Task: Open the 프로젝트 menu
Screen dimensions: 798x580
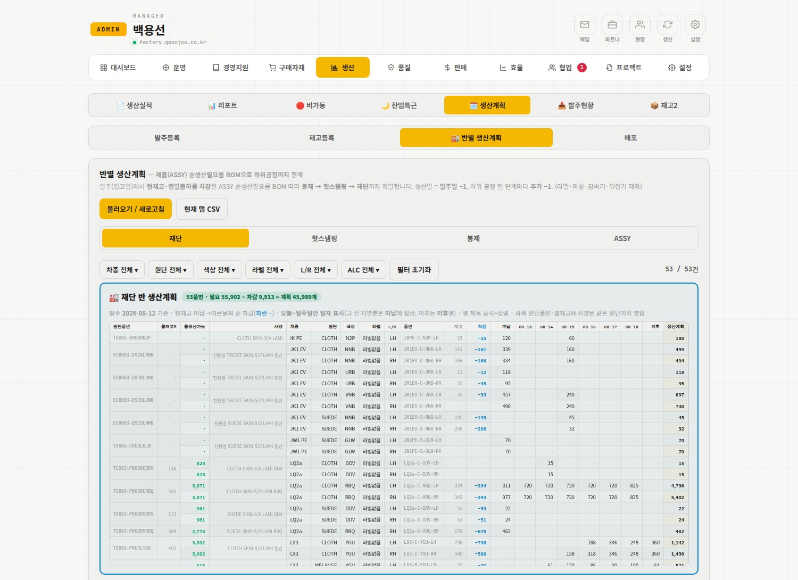Action: 624,68
